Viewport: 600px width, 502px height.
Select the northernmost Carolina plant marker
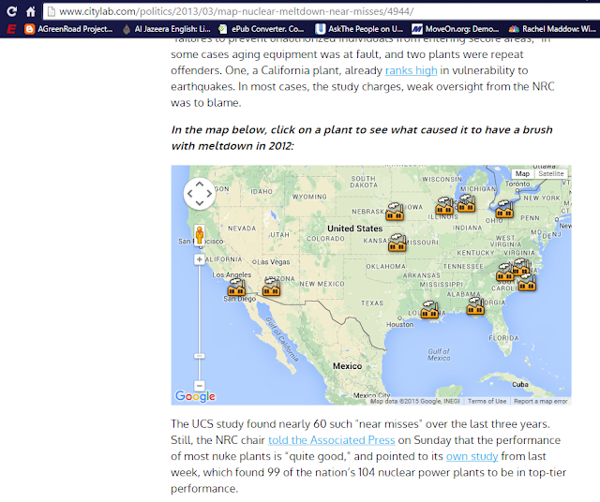(x=521, y=267)
